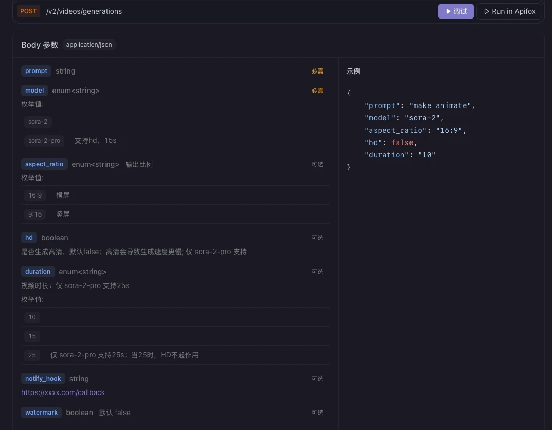Select the 16:9 enum value

[35, 195]
